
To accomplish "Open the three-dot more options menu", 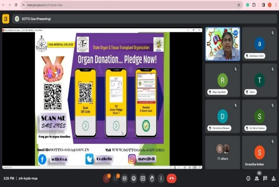I will (x=161, y=179).
